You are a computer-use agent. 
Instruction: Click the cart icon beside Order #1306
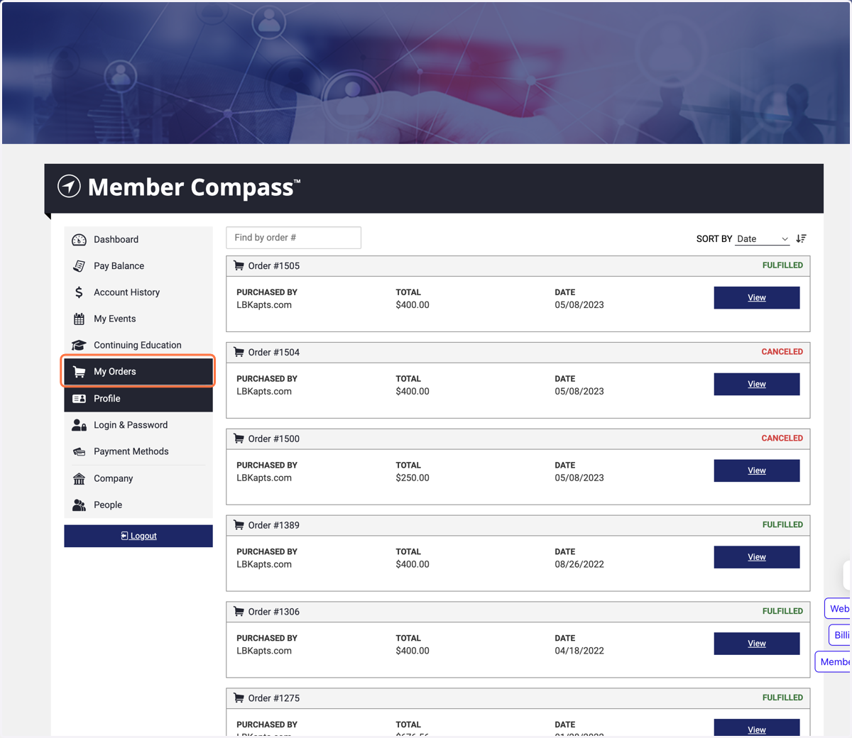[239, 612]
